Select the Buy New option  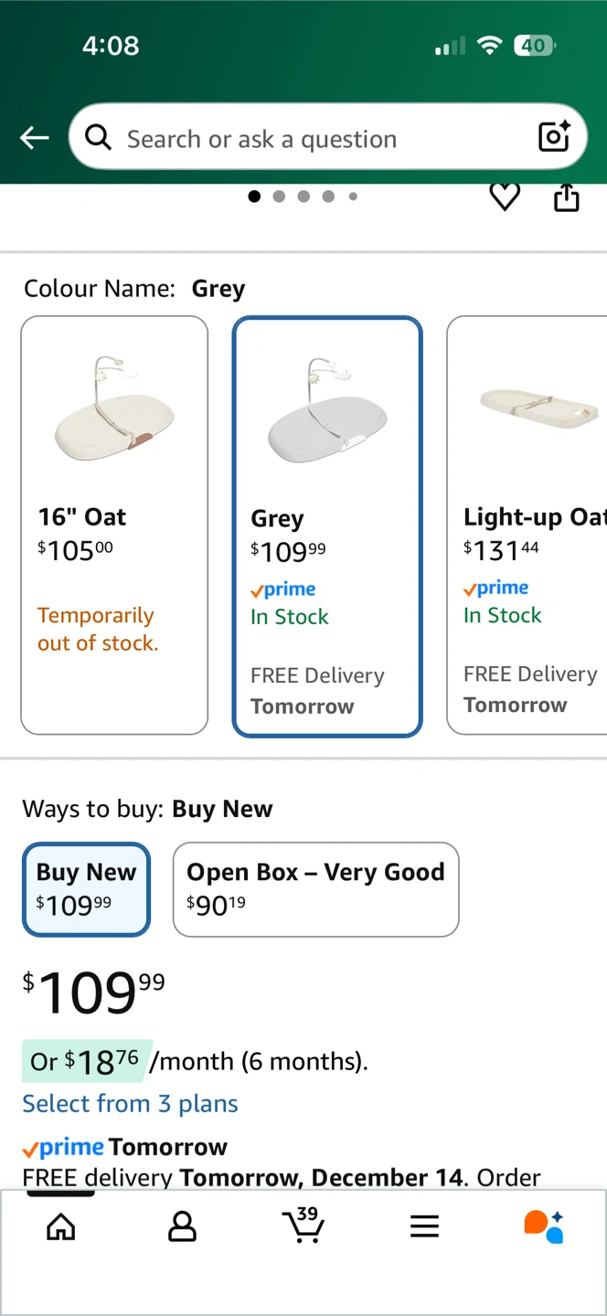pyautogui.click(x=86, y=889)
